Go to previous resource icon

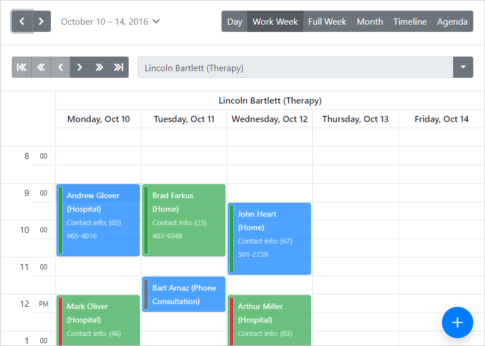click(x=60, y=67)
